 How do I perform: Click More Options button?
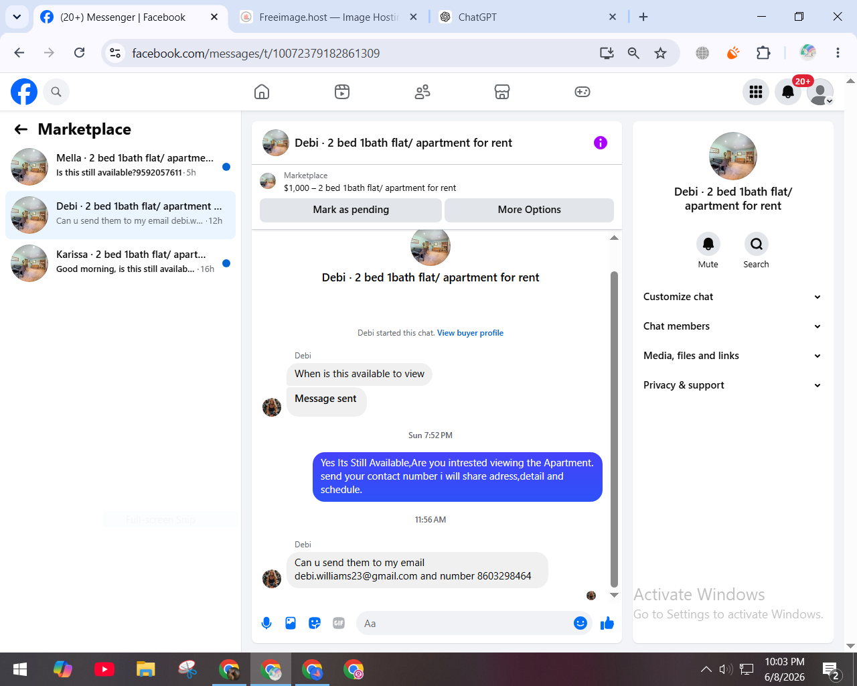tap(529, 210)
